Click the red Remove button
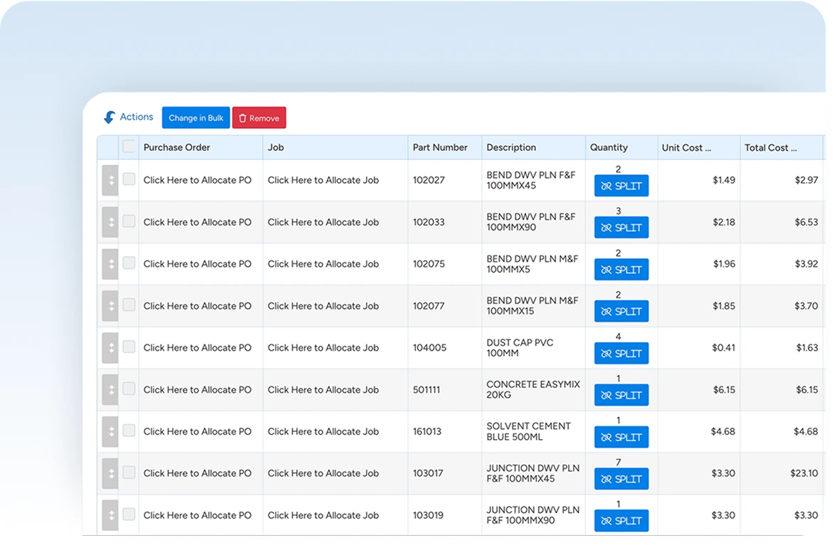The height and width of the screenshot is (550, 840). pyautogui.click(x=259, y=118)
